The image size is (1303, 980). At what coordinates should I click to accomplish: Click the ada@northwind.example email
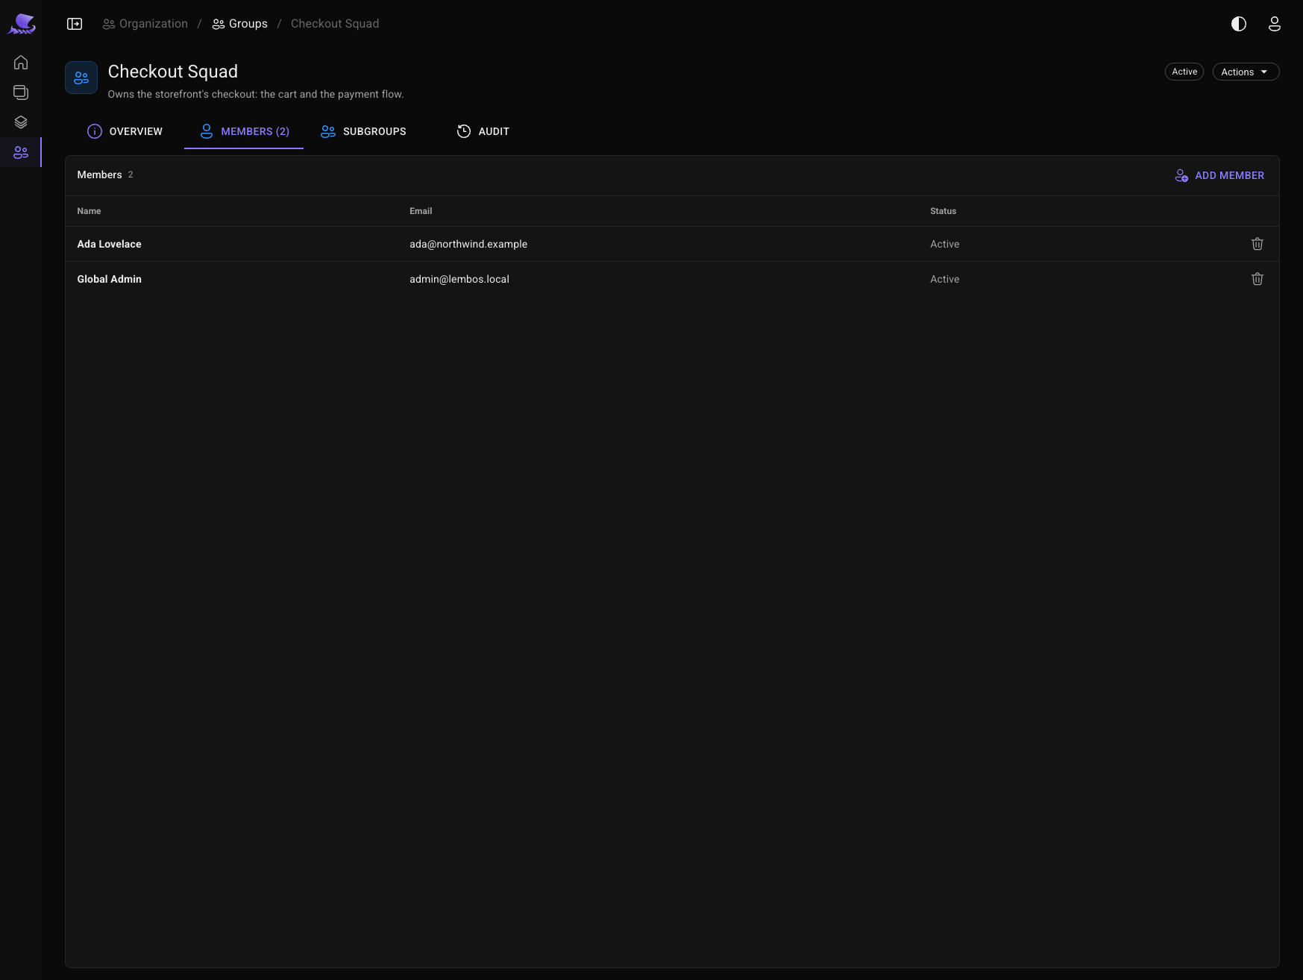tap(468, 244)
